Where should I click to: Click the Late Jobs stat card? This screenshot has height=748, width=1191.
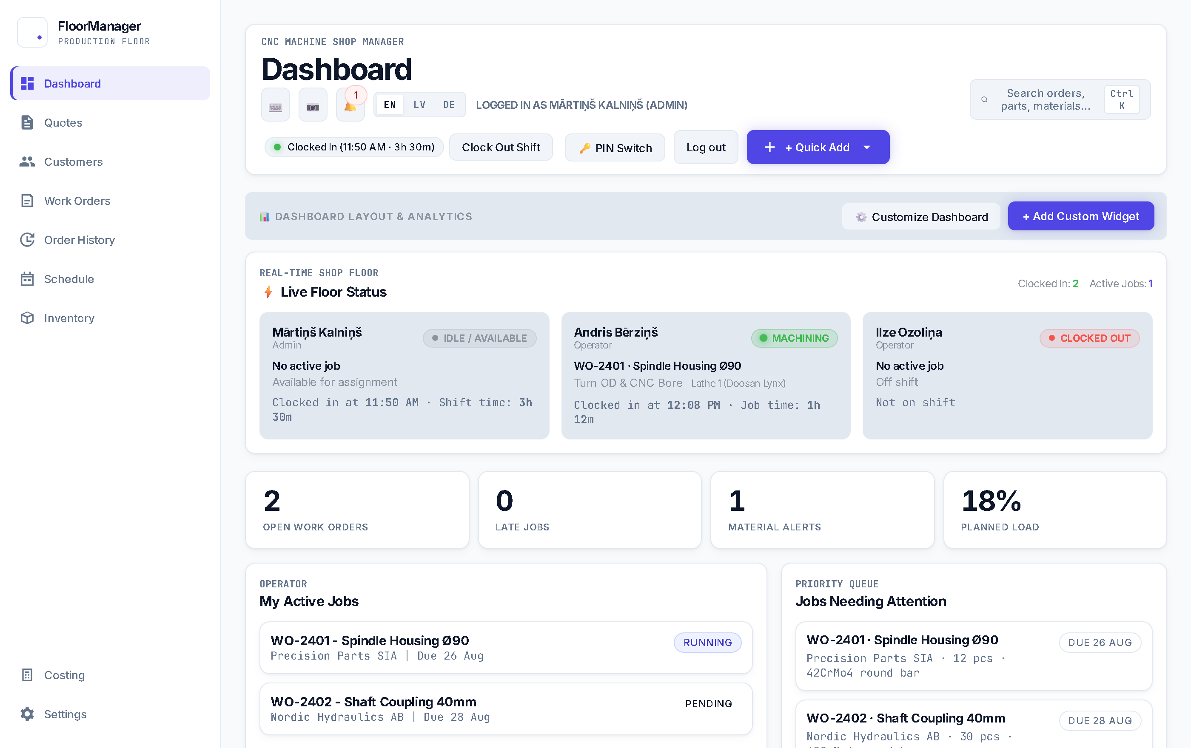590,510
